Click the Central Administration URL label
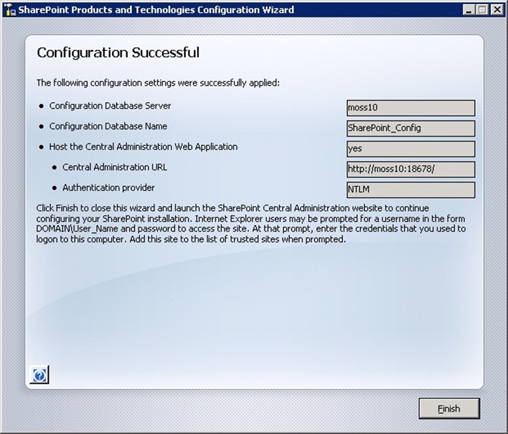Screen dimensions: 508x434 (x=115, y=167)
